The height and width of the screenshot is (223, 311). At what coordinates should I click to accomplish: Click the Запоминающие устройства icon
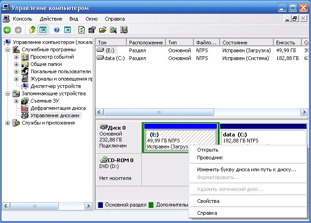pos(16,93)
